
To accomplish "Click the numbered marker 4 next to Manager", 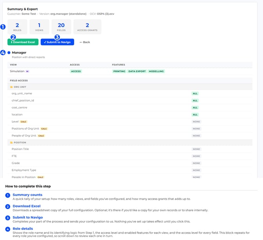I will click(3, 53).
